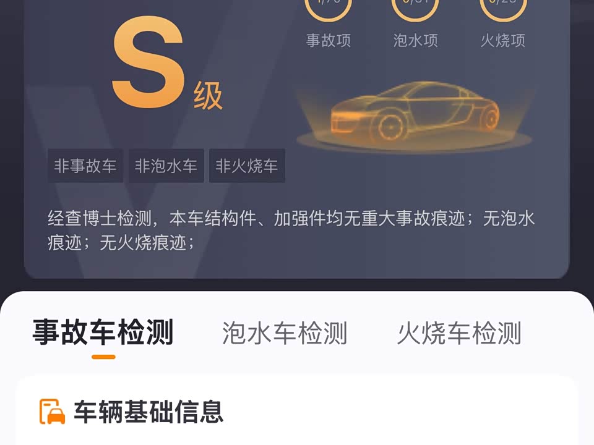This screenshot has height=445, width=594.
Task: Switch to the 事故车检测 tab
Action: click(103, 332)
